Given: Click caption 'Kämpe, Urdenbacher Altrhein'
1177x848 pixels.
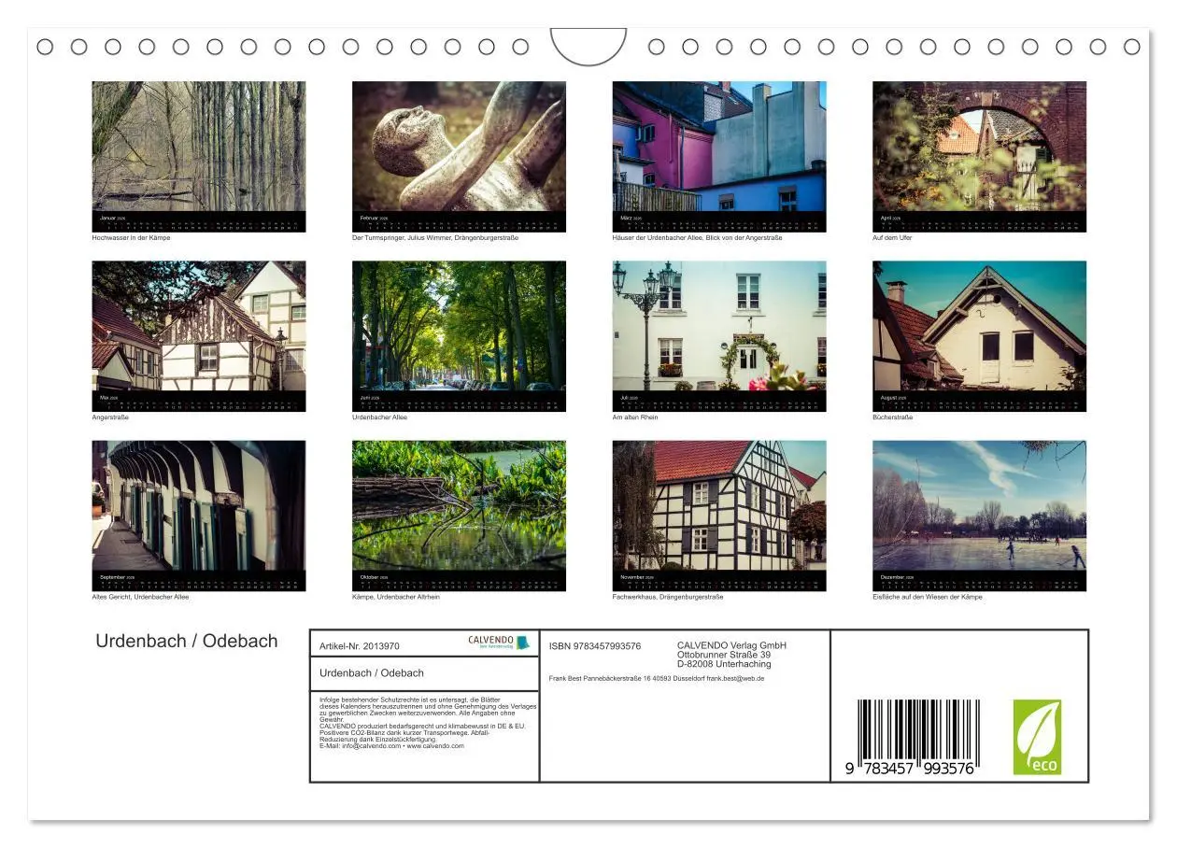Looking at the screenshot, I should tap(396, 597).
